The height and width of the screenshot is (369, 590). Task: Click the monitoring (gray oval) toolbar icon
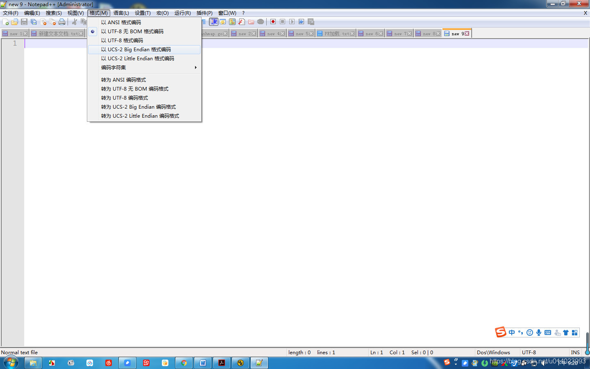click(261, 22)
